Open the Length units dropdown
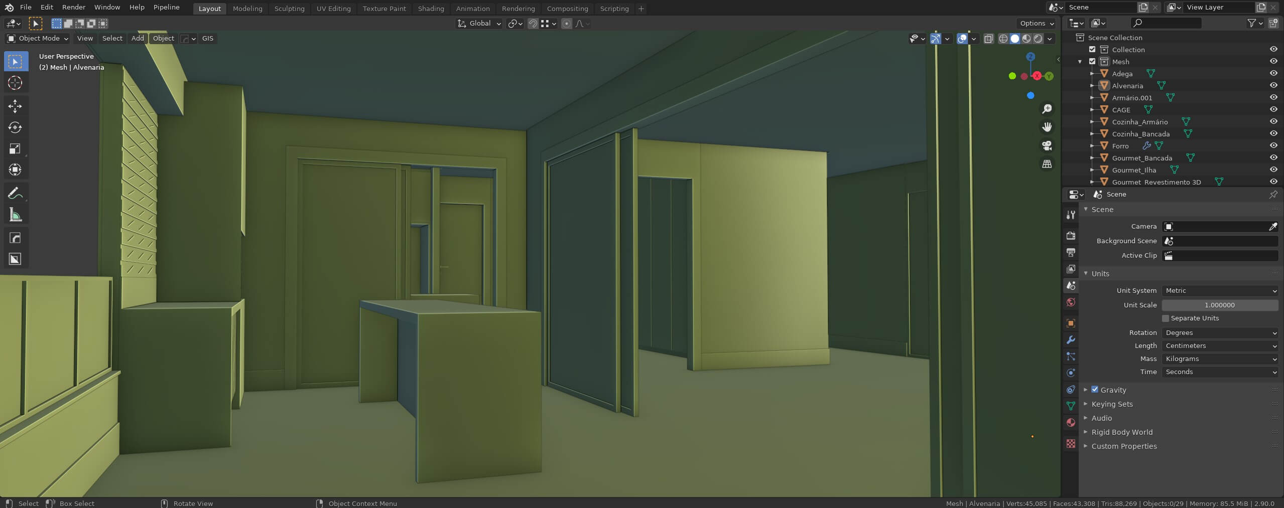The image size is (1284, 508). (x=1220, y=346)
